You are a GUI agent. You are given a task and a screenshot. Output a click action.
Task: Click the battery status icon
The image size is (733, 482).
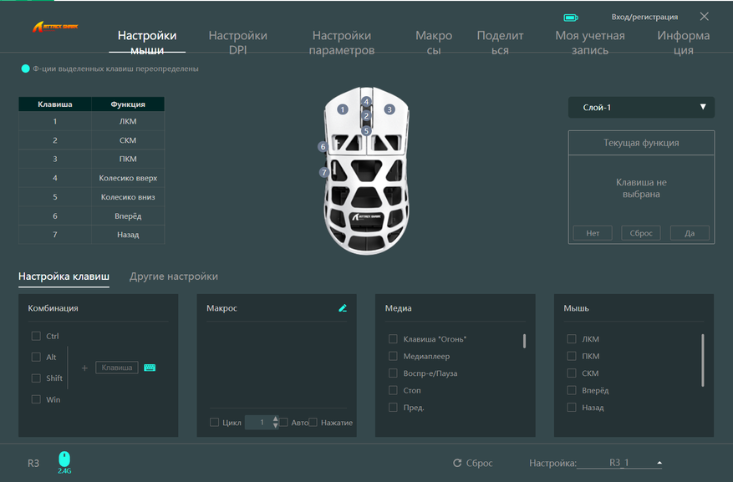571,17
